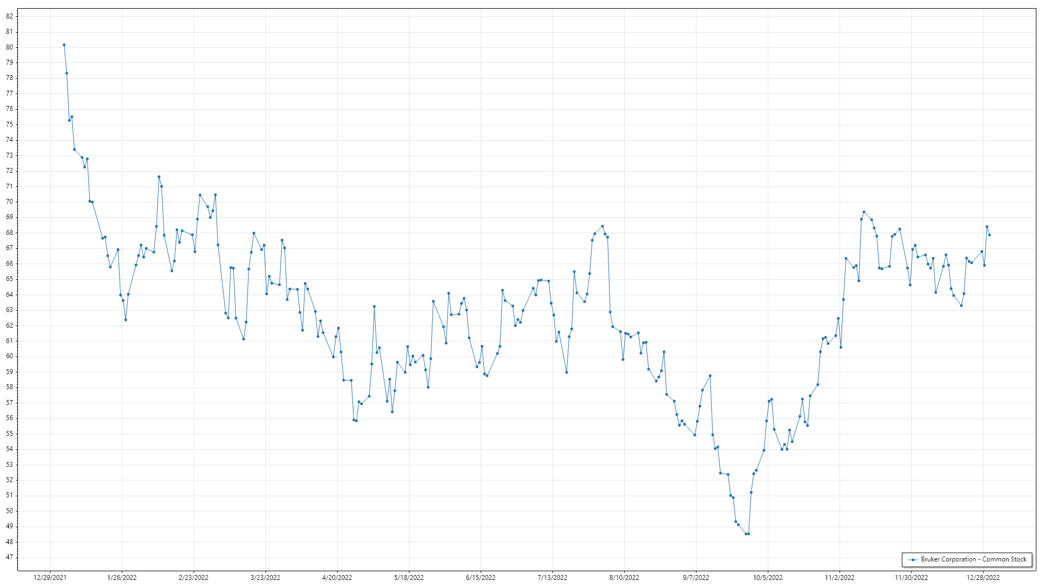Click the 12/28/2022 x-axis date label

point(983,578)
